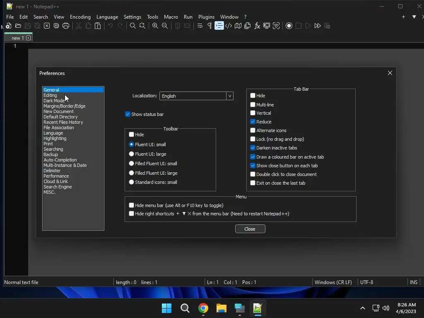This screenshot has height=318, width=424.
Task: Click the Close All documents toolbar icon
Action: pyautogui.click(x=56, y=26)
